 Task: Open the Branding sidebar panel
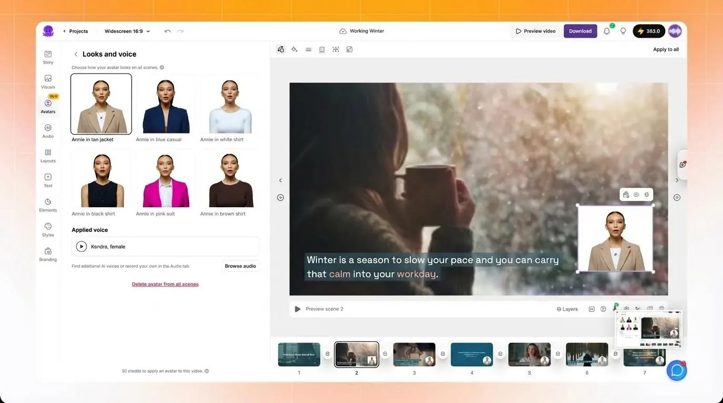click(x=48, y=254)
